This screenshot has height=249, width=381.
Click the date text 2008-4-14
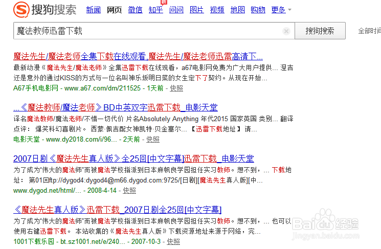102,190
